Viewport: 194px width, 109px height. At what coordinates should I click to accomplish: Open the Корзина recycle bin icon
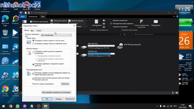click(5, 34)
